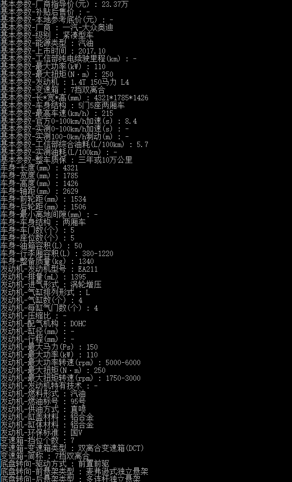Click the 最大功率(kW) 110 basic parameter line

[53, 66]
